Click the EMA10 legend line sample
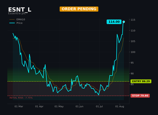 [x=12, y=20]
